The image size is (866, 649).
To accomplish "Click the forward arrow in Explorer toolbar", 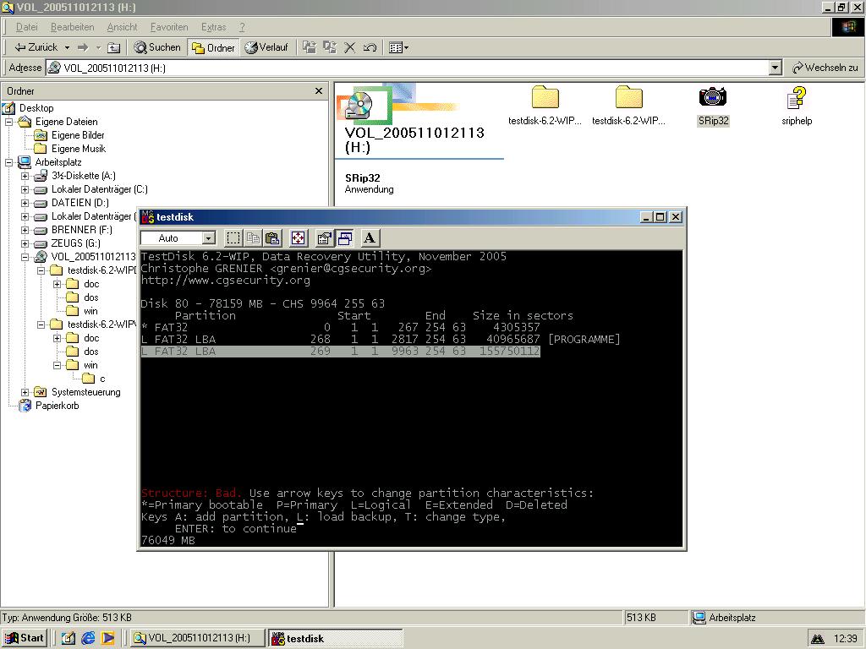I will [83, 47].
